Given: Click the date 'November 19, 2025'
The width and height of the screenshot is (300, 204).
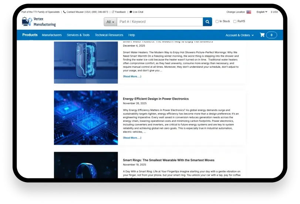Looking at the screenshot, I should (134, 164).
